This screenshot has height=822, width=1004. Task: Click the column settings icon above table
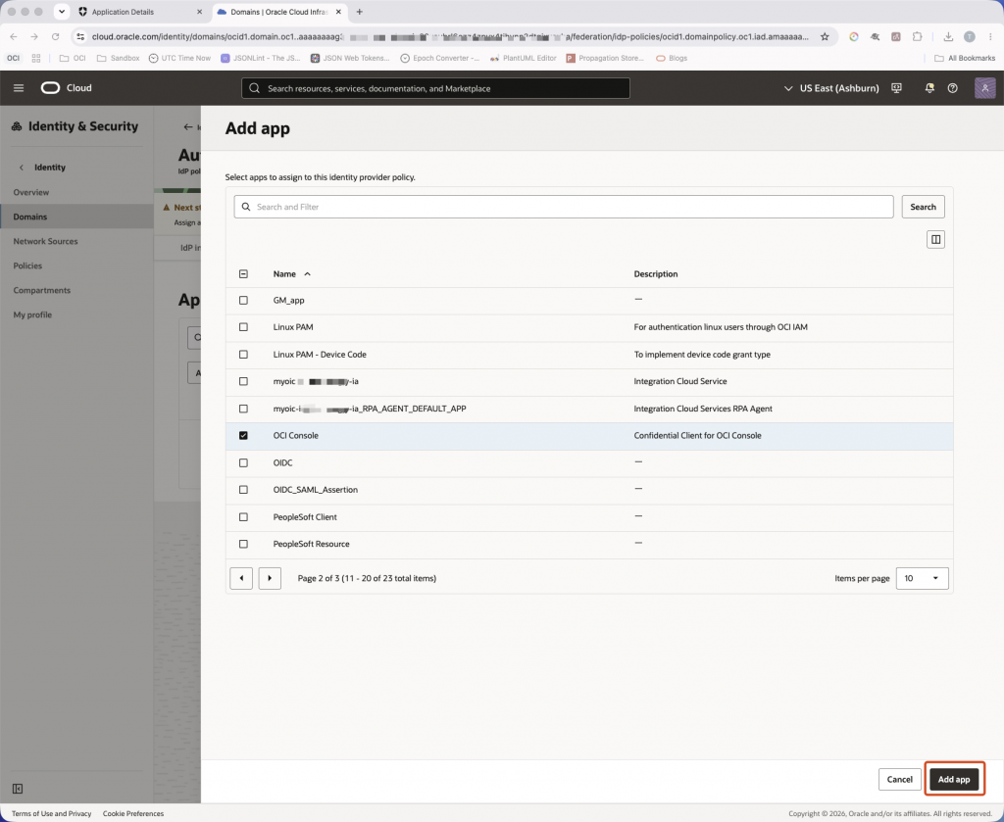935,239
